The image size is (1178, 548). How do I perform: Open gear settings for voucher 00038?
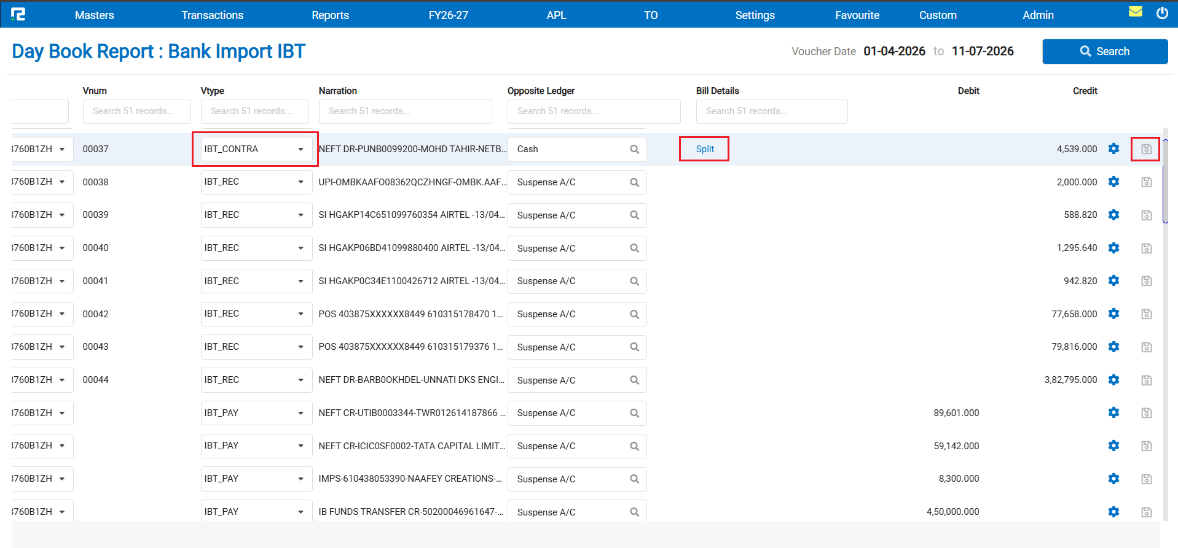click(x=1113, y=182)
